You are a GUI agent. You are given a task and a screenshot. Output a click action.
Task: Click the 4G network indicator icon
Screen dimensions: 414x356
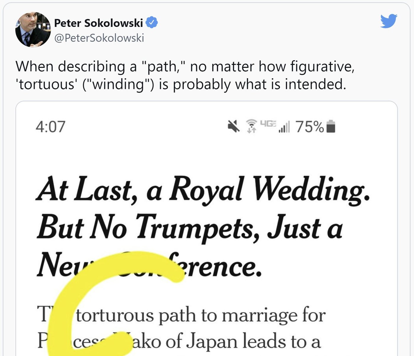point(268,123)
